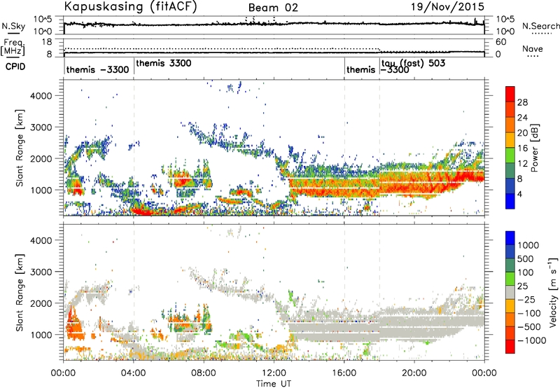Click the 'Slant Range [km]' label of the power panel
The image size is (560, 388).
click(x=20, y=148)
